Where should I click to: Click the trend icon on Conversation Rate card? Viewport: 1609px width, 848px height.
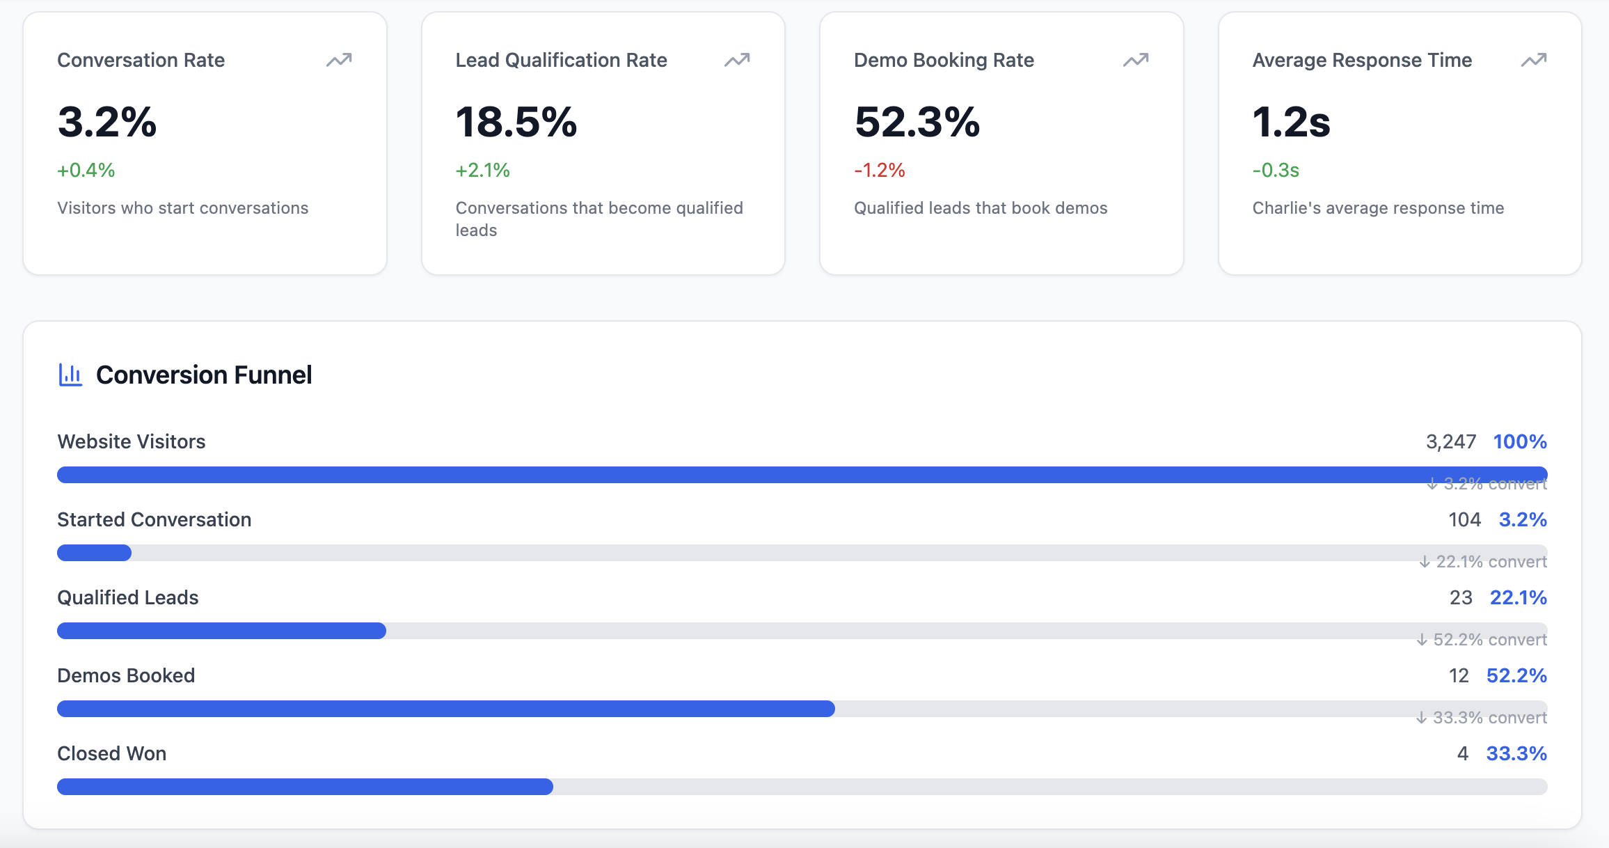tap(339, 61)
